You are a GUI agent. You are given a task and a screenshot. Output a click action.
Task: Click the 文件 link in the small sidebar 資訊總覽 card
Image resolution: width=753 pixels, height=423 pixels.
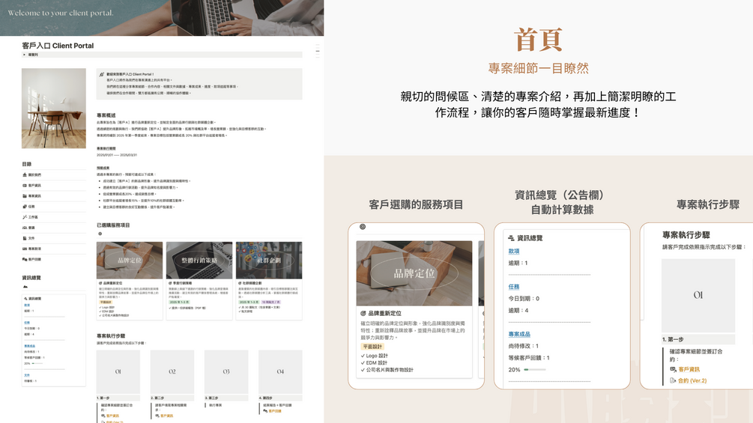(x=27, y=375)
